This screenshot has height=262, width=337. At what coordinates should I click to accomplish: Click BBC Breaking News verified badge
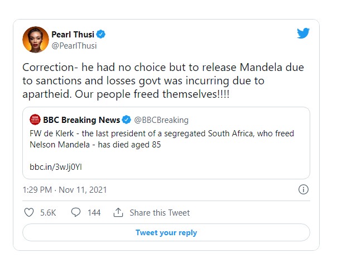pyautogui.click(x=126, y=120)
